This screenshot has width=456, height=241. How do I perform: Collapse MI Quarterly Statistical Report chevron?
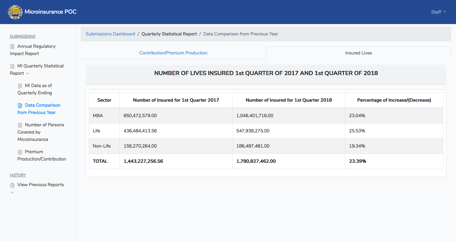[x=28, y=73]
